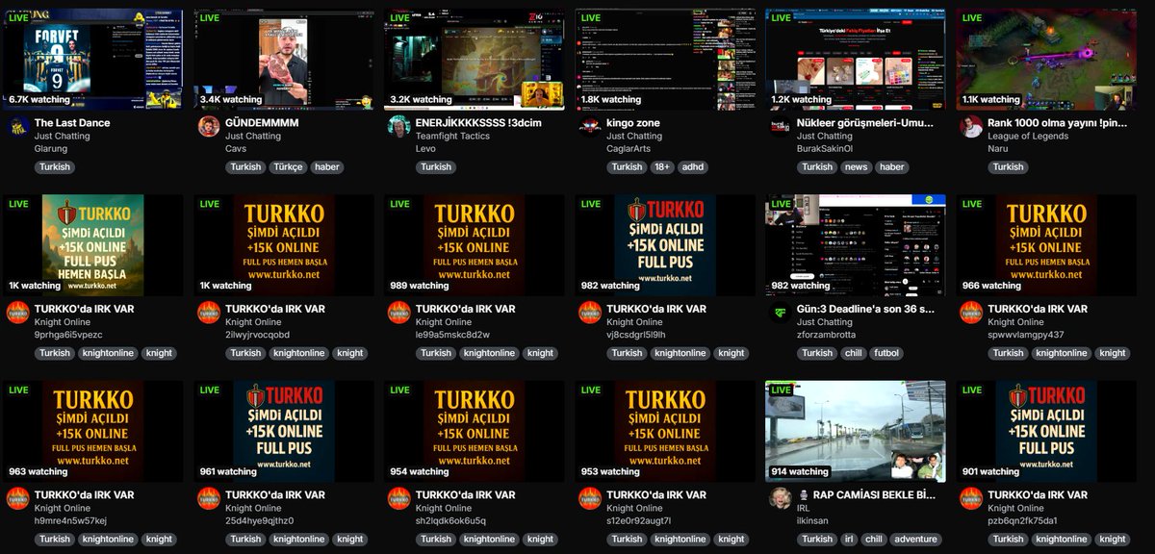Click avatar of channel sh2lqdk6ok6u5q
The height and width of the screenshot is (554, 1155).
coord(398,498)
